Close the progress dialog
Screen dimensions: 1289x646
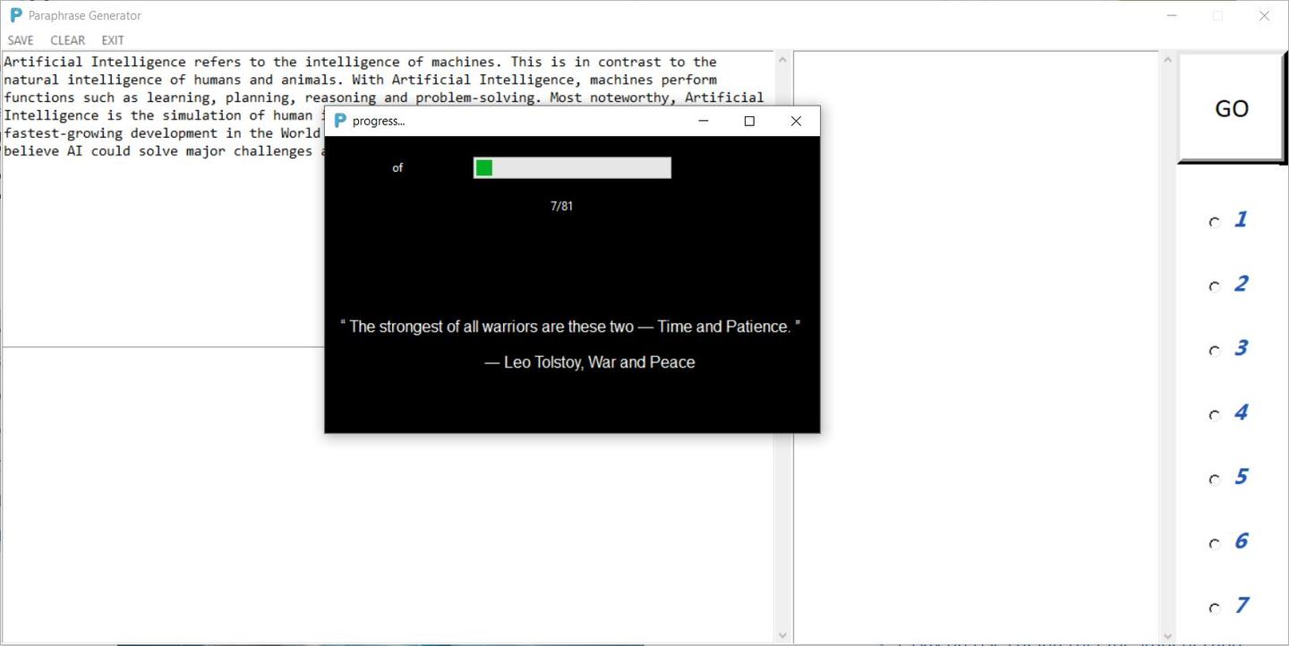pyautogui.click(x=796, y=121)
